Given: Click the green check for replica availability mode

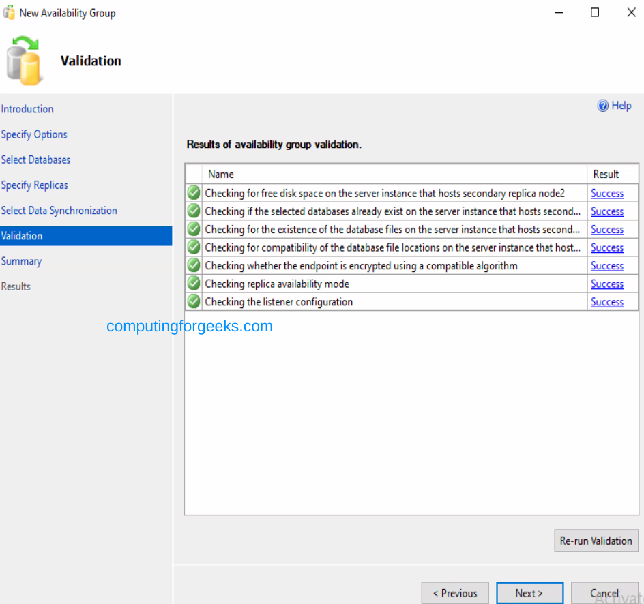Looking at the screenshot, I should [x=193, y=284].
